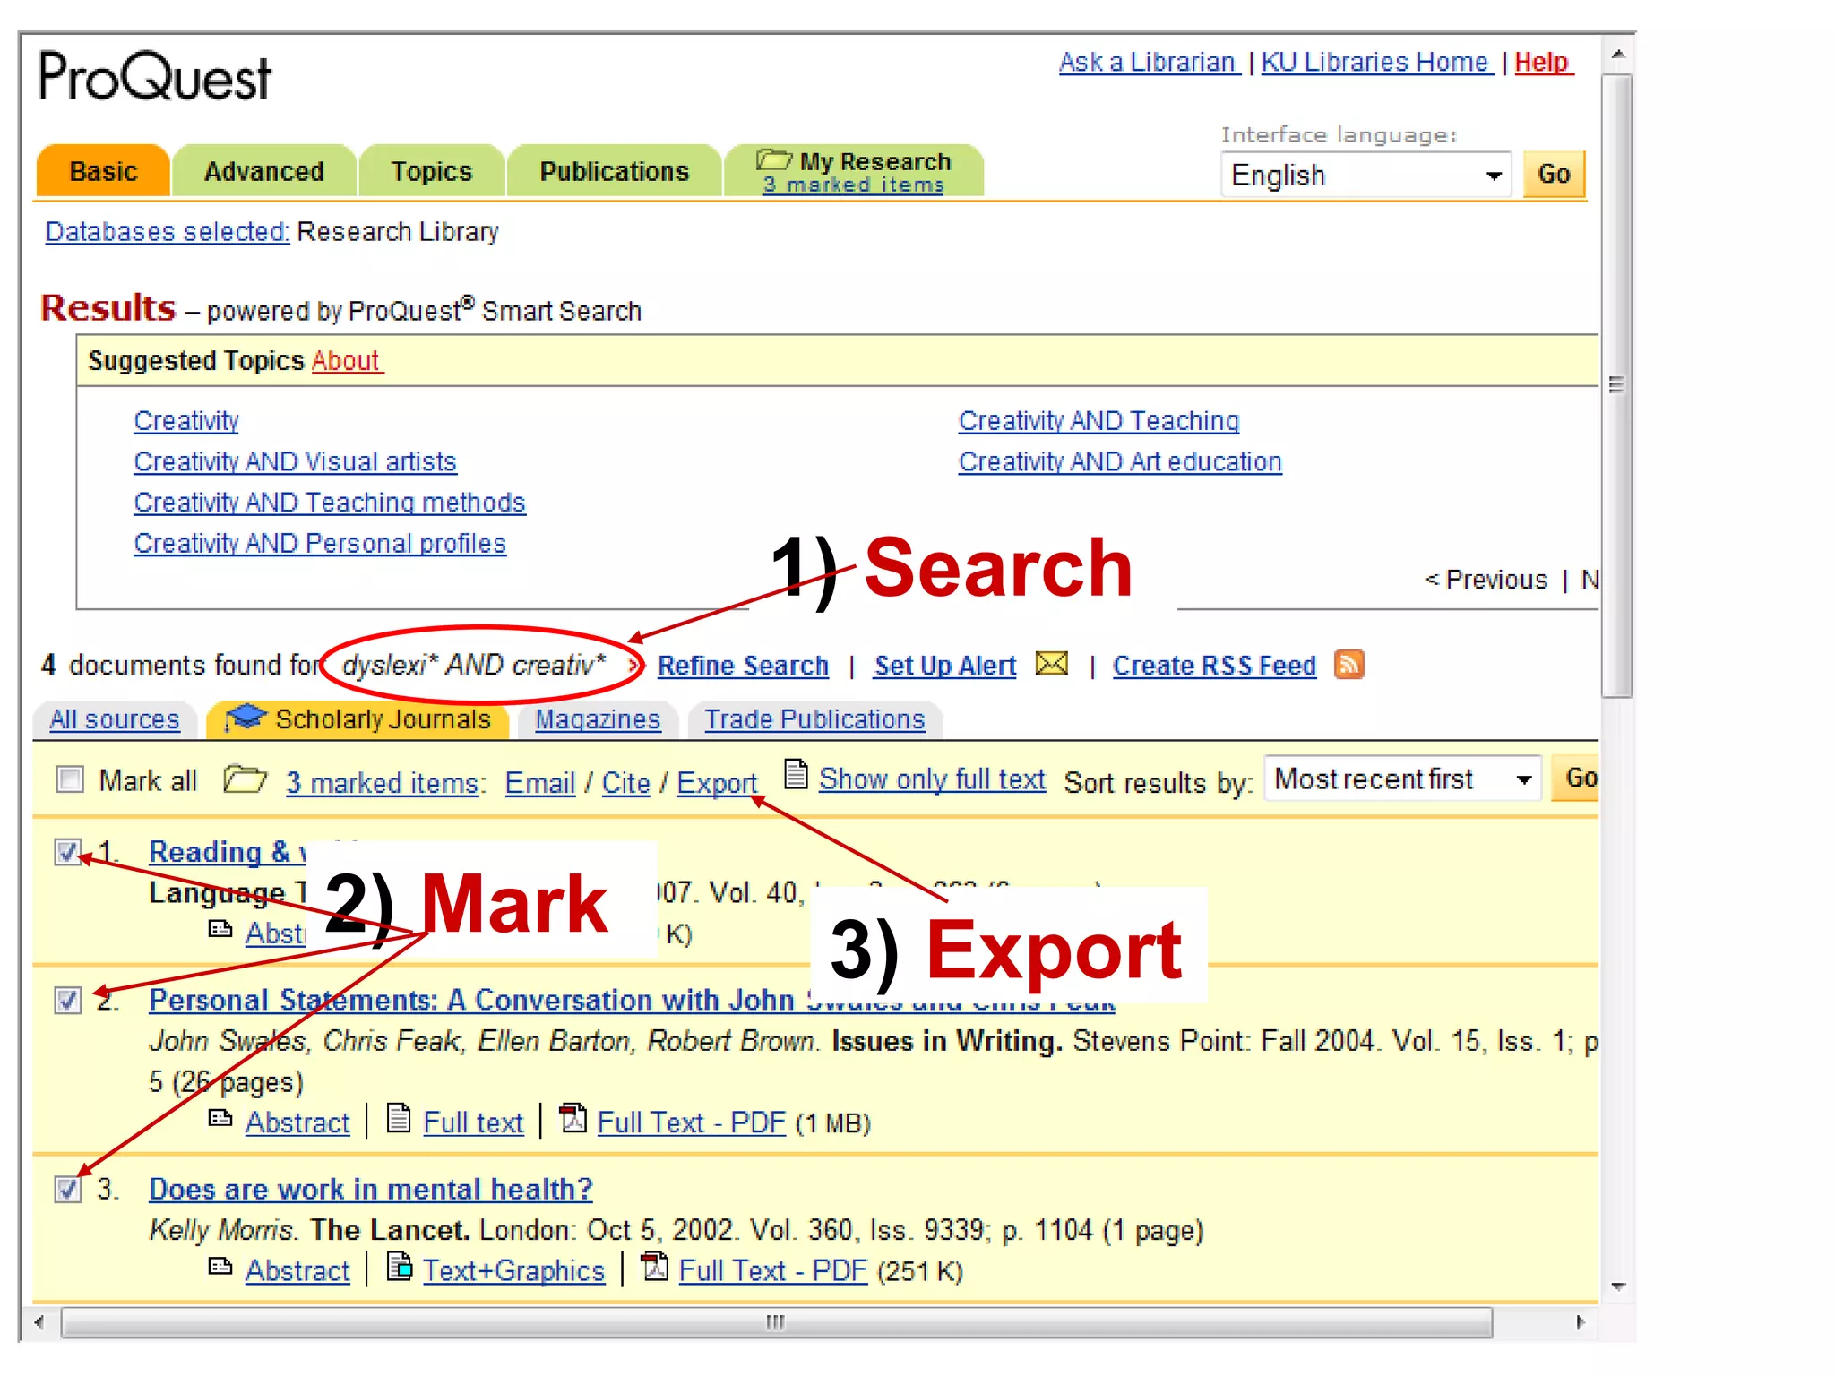Open Creativity AND Art education topic

pos(1120,461)
